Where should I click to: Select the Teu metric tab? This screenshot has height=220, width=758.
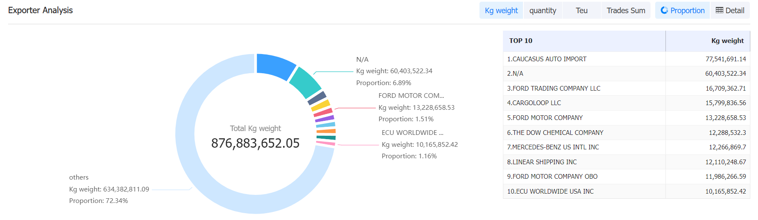[581, 11]
